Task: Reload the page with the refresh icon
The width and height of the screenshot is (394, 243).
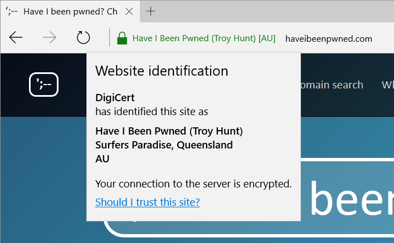Action: (x=83, y=38)
